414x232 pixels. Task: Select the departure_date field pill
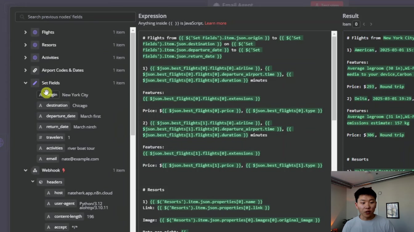(57, 116)
